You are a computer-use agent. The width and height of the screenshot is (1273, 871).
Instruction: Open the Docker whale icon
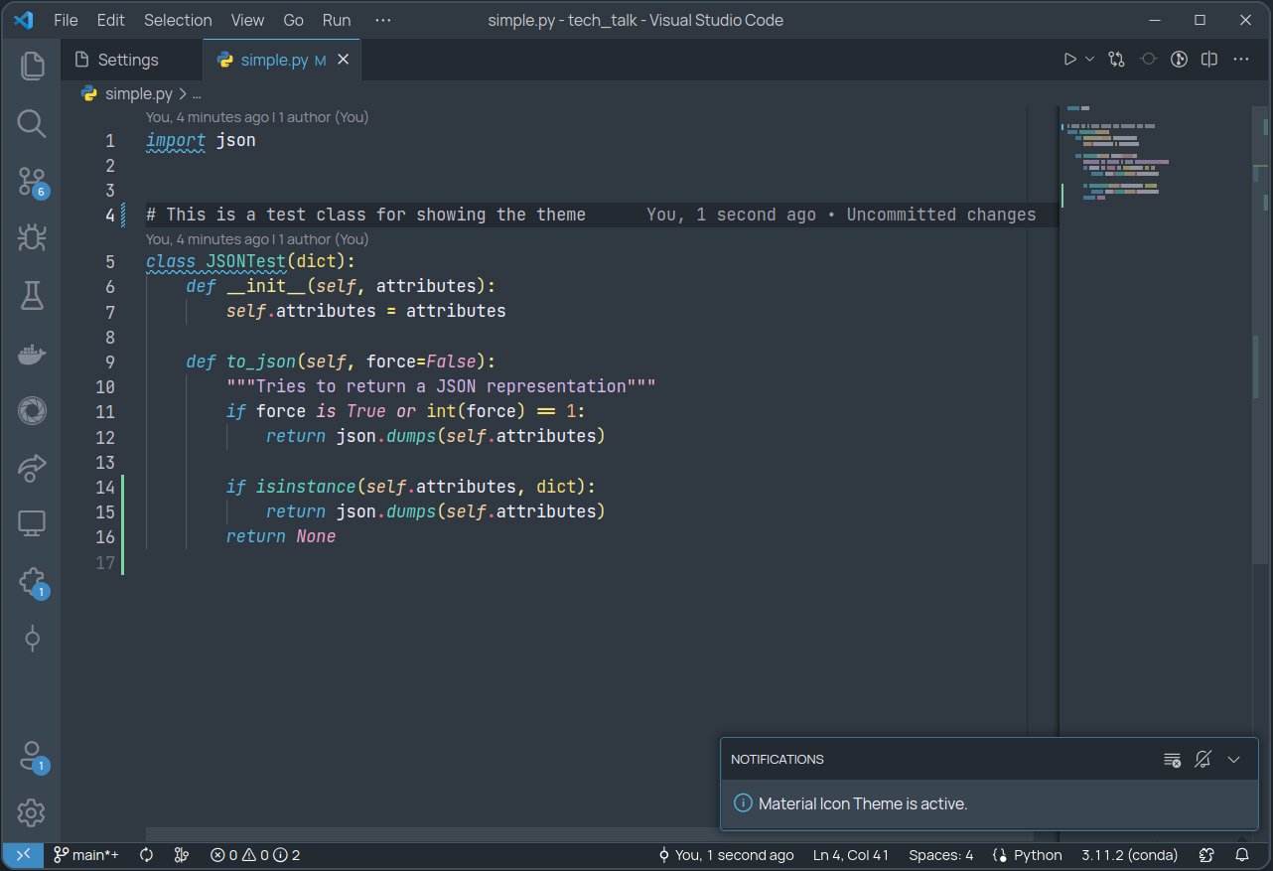[32, 353]
